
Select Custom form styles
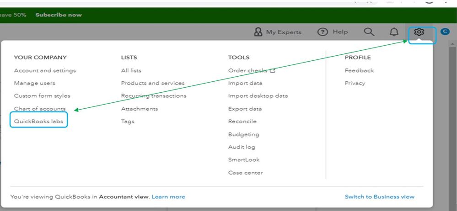click(x=42, y=96)
